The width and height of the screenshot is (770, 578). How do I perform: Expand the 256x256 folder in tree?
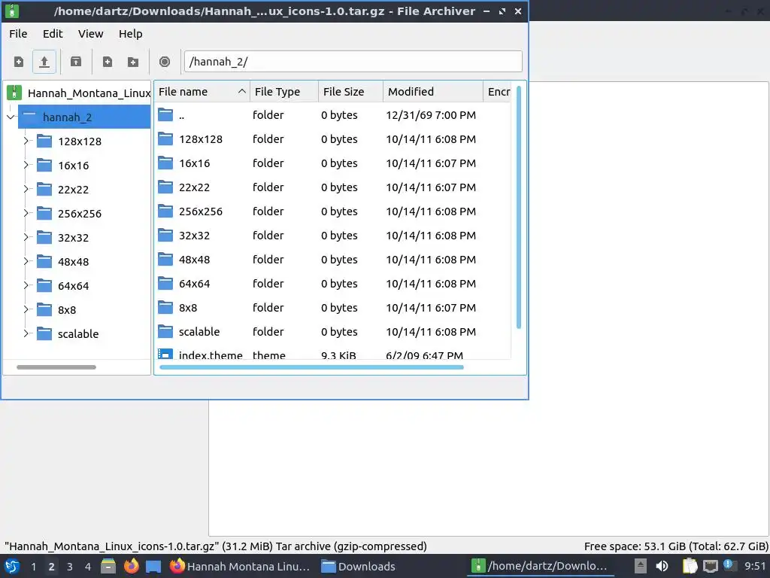[26, 213]
